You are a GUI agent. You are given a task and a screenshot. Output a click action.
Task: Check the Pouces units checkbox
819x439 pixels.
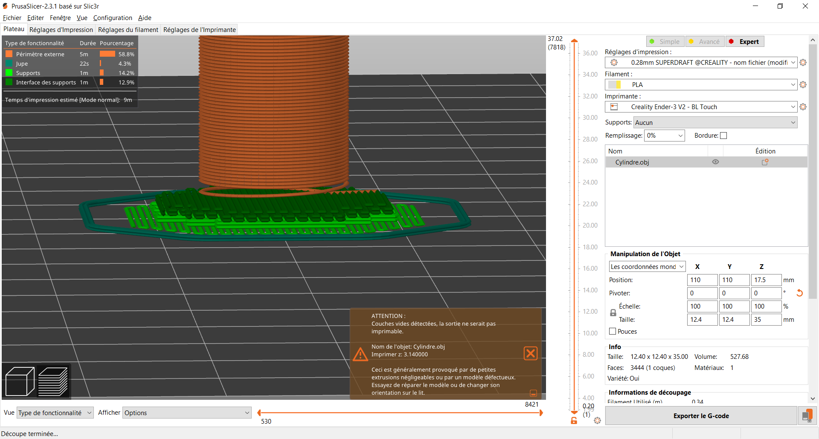point(613,331)
